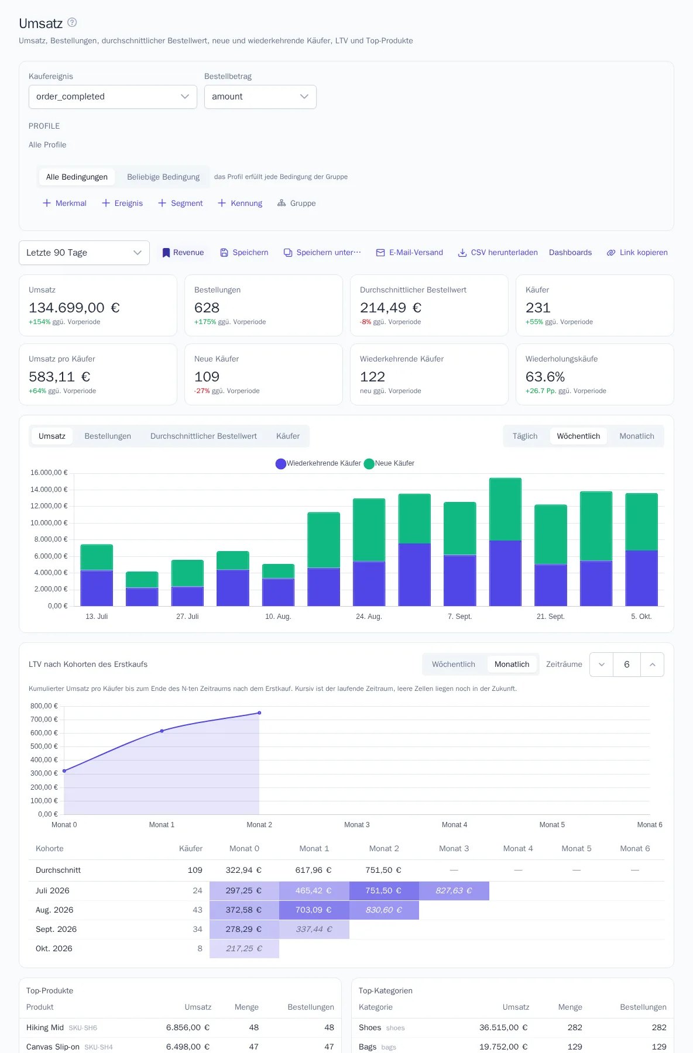Click the plus icon next to Kennung

coord(222,203)
